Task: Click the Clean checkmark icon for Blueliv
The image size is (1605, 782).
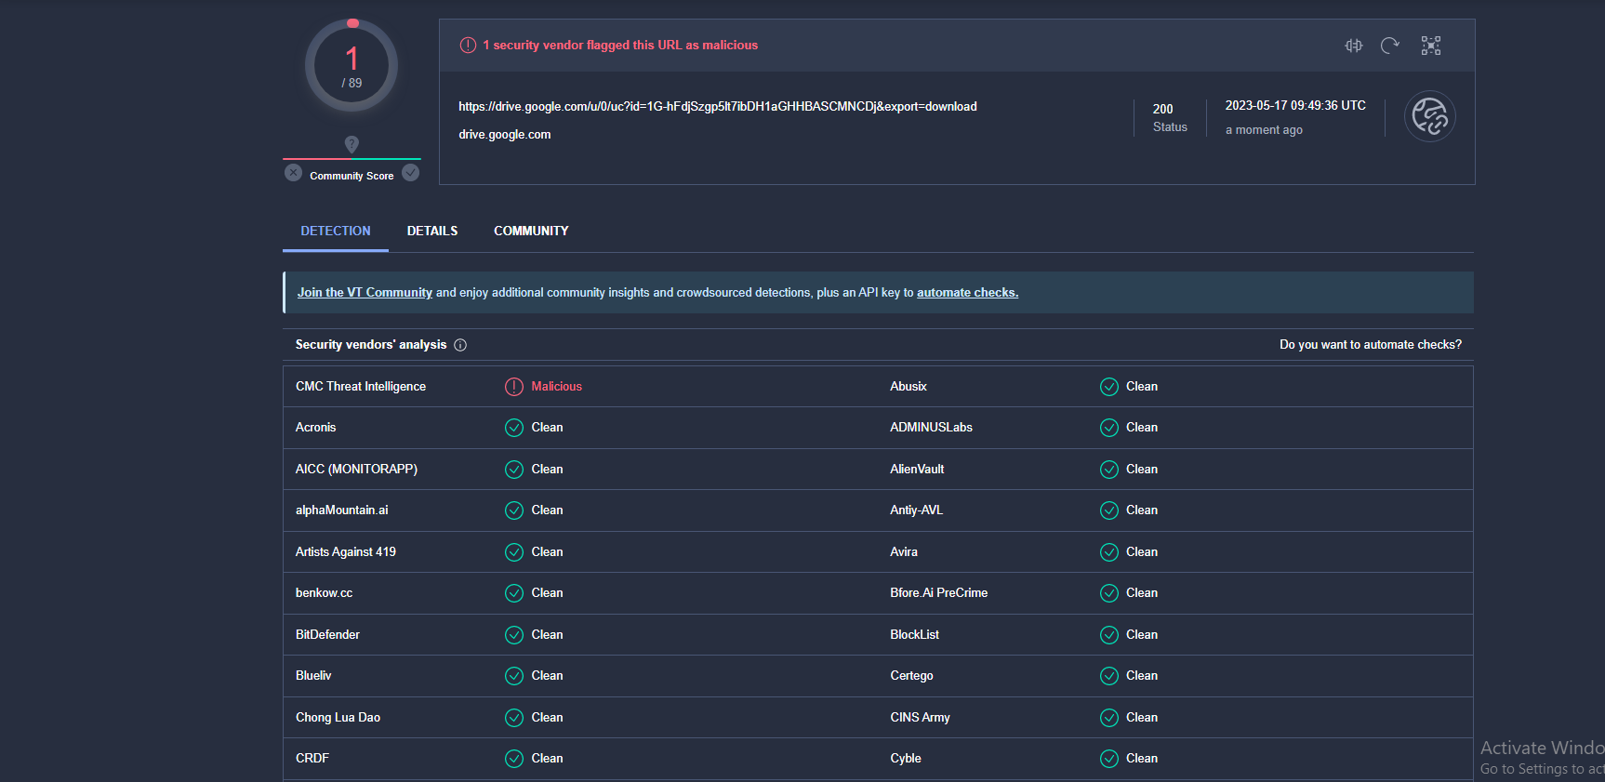Action: pyautogui.click(x=514, y=676)
